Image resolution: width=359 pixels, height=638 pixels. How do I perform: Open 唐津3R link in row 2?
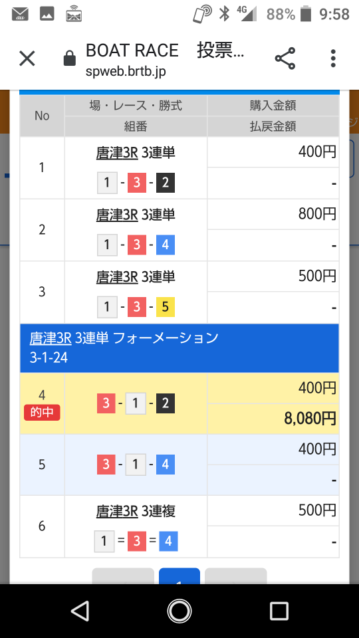[117, 215]
